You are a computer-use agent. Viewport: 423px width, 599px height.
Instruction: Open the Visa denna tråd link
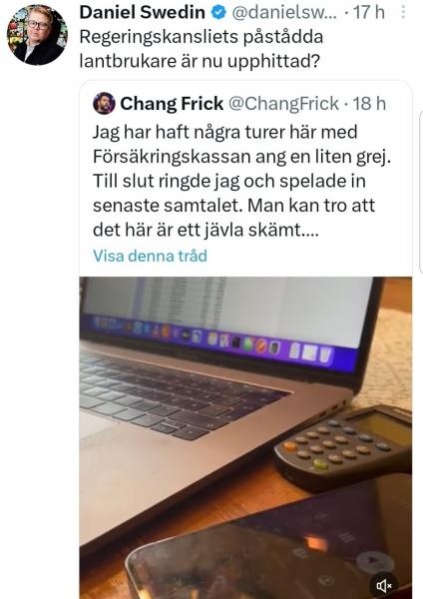150,256
